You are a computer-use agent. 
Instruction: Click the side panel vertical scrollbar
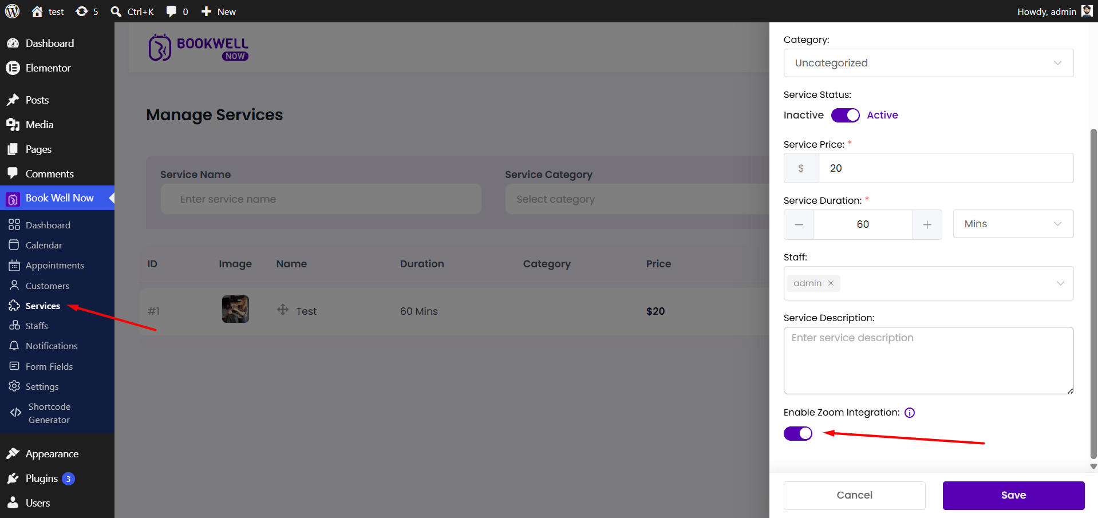[1093, 294]
